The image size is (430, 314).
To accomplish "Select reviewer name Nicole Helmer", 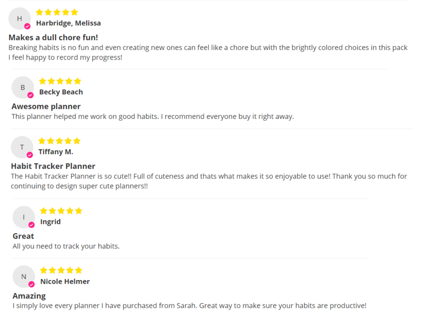I will (x=65, y=282).
